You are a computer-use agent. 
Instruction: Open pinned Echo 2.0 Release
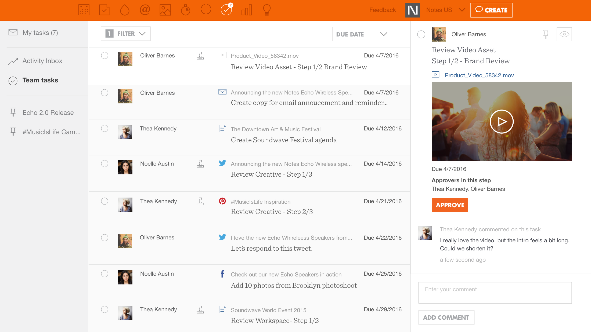48,113
